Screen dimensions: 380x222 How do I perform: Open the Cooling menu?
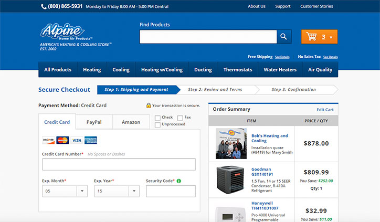[x=121, y=70]
